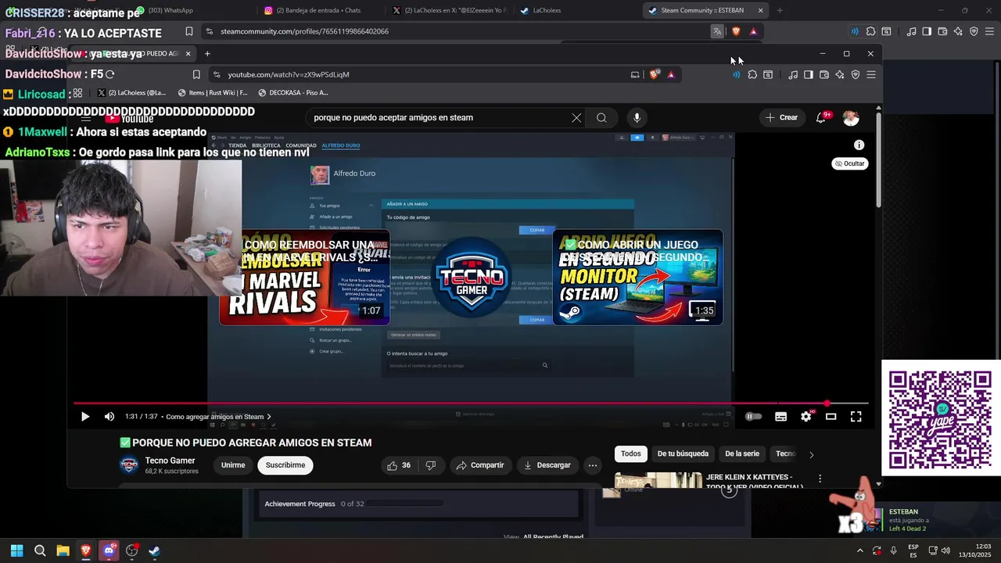This screenshot has height=563, width=1001.
Task: Select the partially visible Tecno filter chip
Action: click(785, 454)
